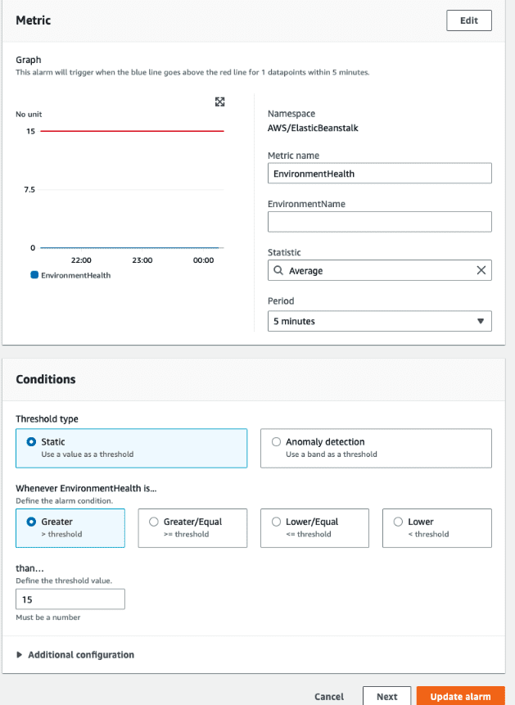Select Static threshold type
This screenshot has width=515, height=705.
pyautogui.click(x=131, y=448)
